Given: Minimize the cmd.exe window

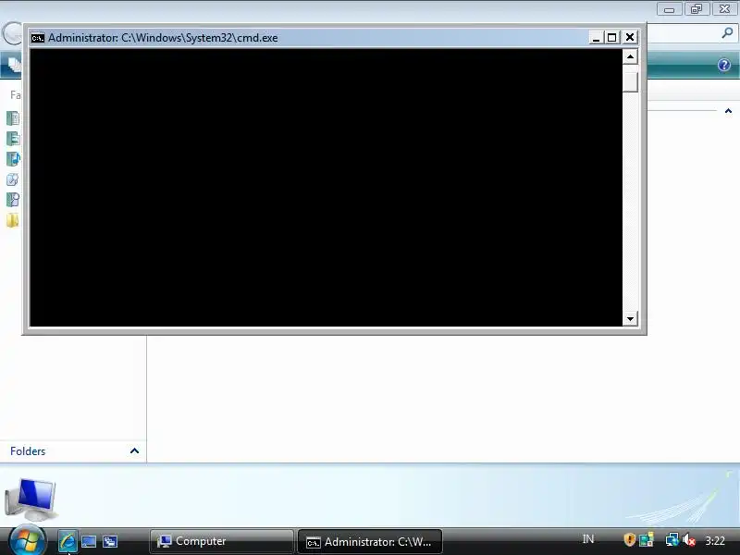Looking at the screenshot, I should point(596,38).
